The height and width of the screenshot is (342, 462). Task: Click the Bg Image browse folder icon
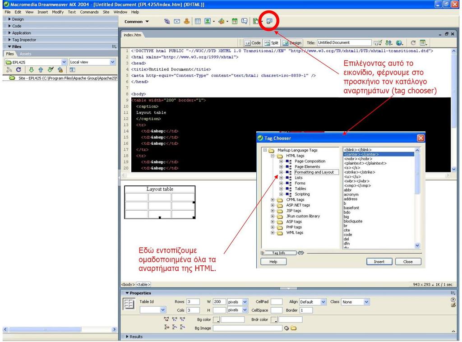click(x=293, y=328)
